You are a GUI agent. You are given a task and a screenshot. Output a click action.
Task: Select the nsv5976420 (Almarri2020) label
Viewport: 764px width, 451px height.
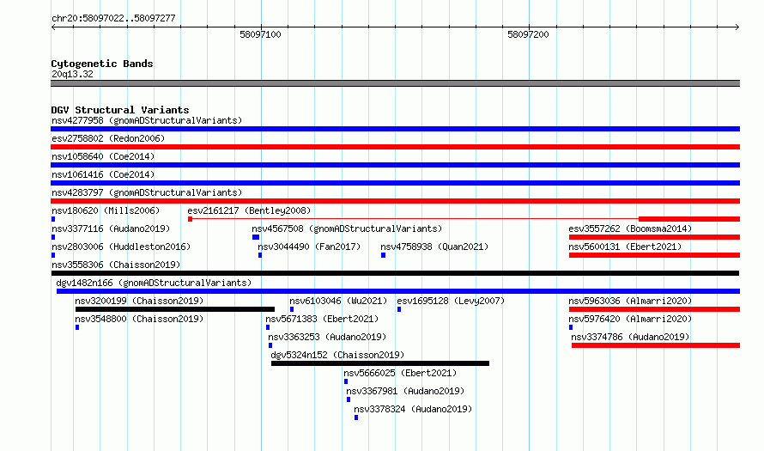point(630,319)
